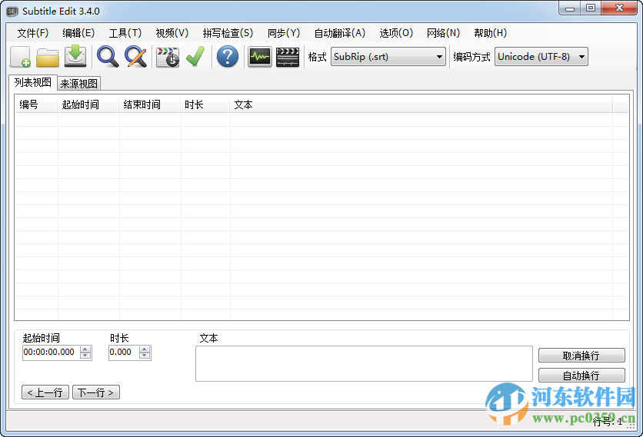The height and width of the screenshot is (437, 643).
Task: Run spell check with the green checkmark
Action: (x=195, y=57)
